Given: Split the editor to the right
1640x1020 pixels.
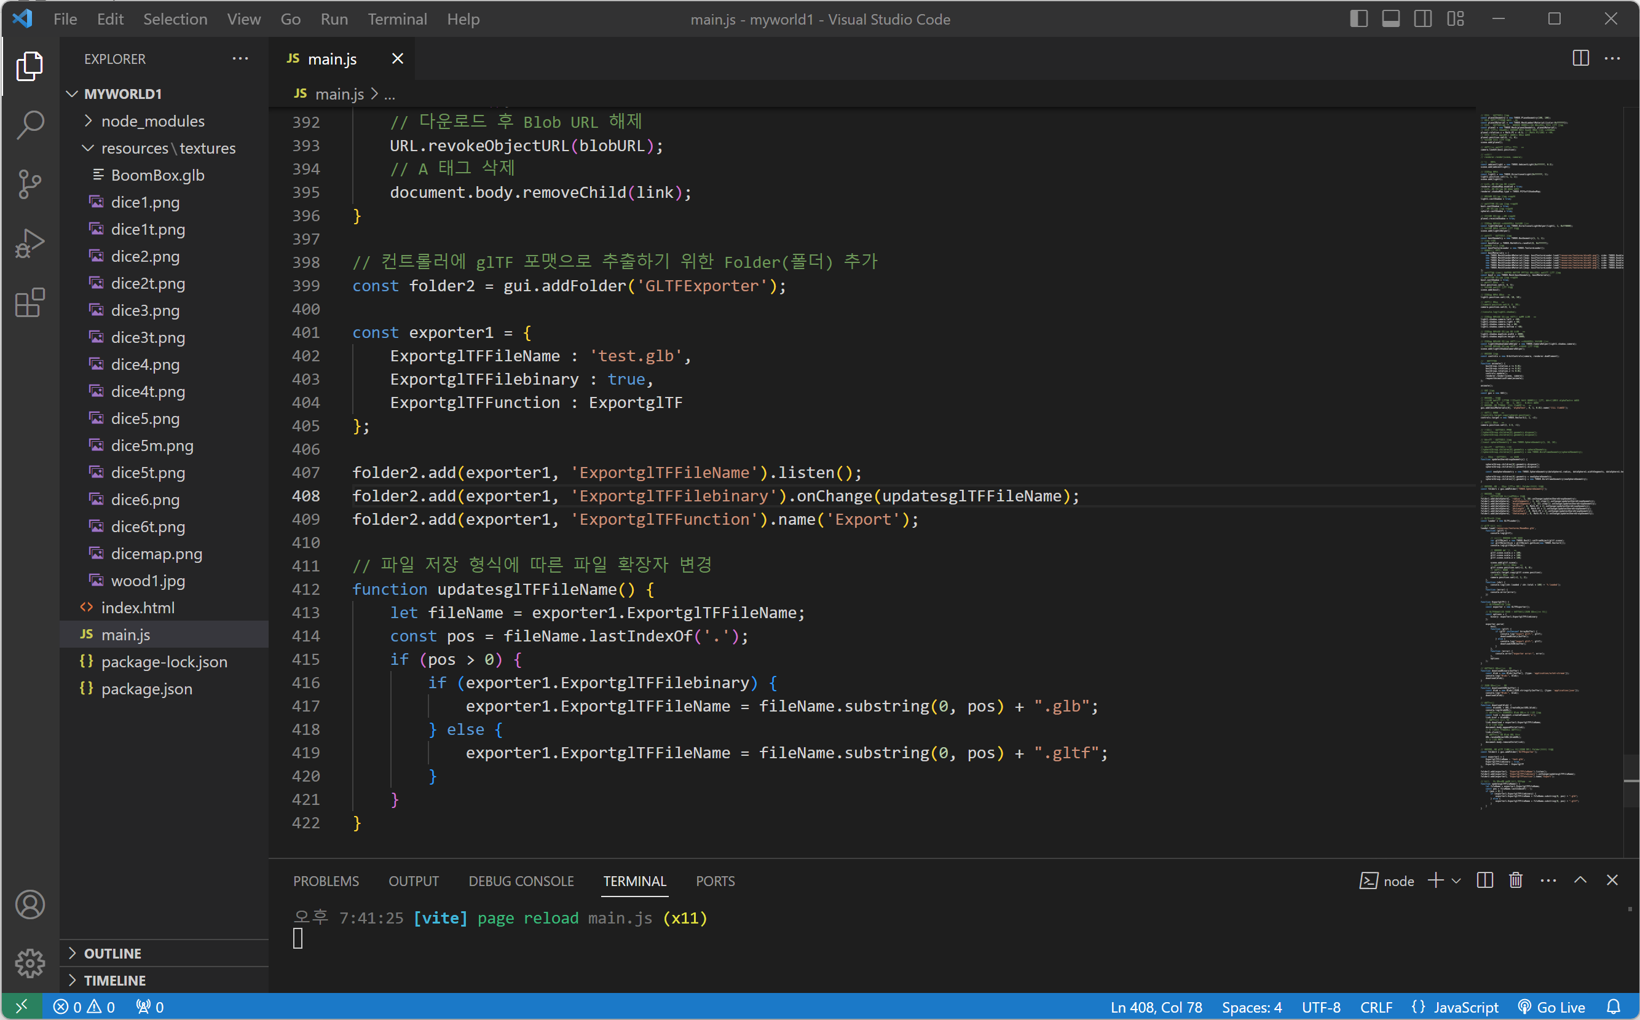Looking at the screenshot, I should (1580, 59).
